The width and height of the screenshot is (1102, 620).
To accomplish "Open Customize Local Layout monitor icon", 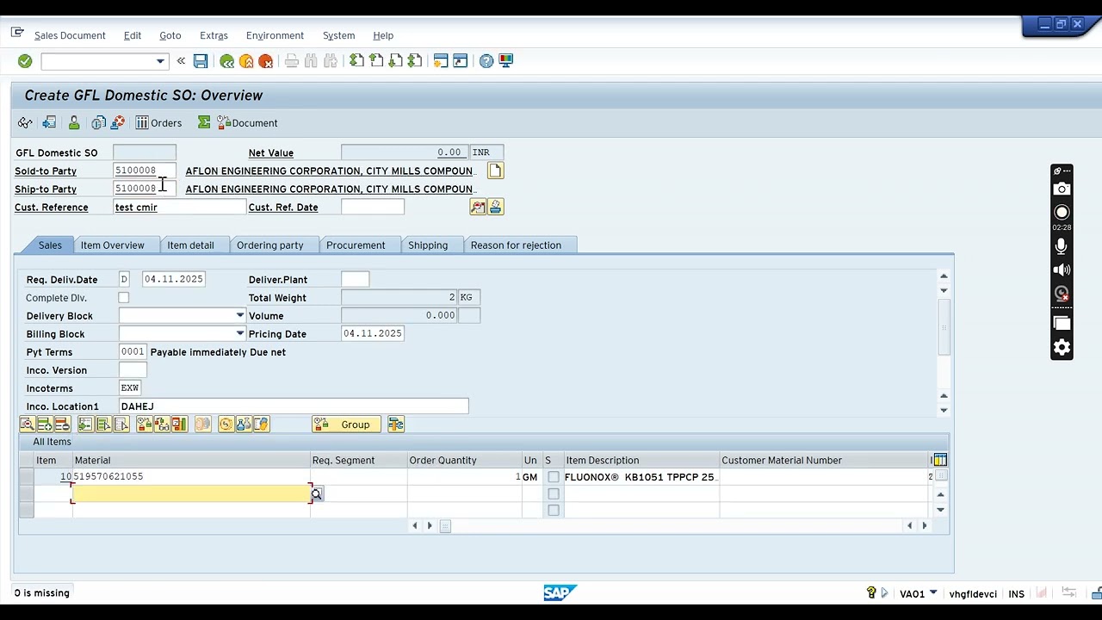I will pos(506,61).
